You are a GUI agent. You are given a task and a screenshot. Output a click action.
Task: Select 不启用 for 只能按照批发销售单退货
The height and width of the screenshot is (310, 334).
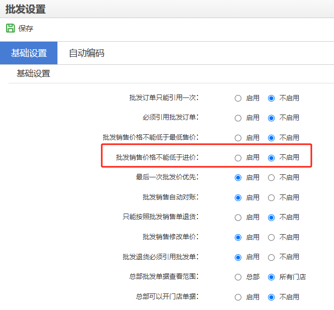click(x=271, y=218)
